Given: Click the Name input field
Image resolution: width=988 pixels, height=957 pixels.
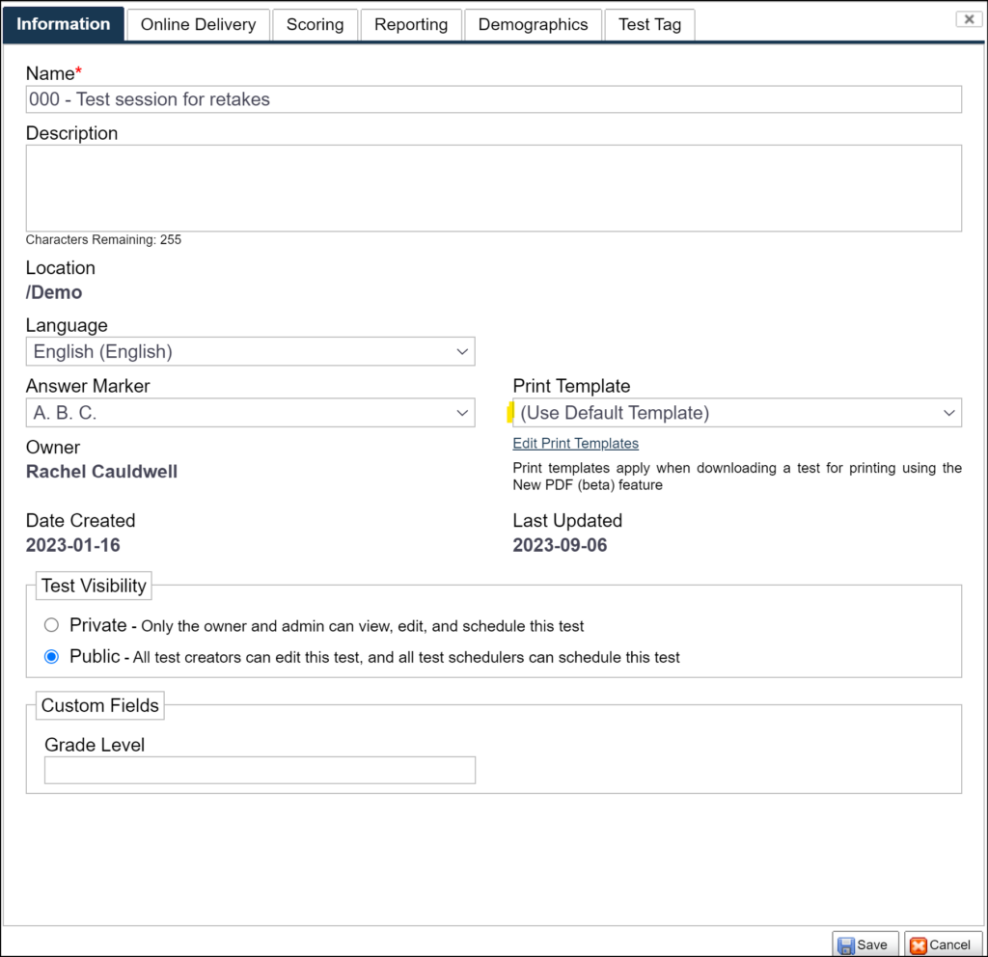Looking at the screenshot, I should point(493,99).
